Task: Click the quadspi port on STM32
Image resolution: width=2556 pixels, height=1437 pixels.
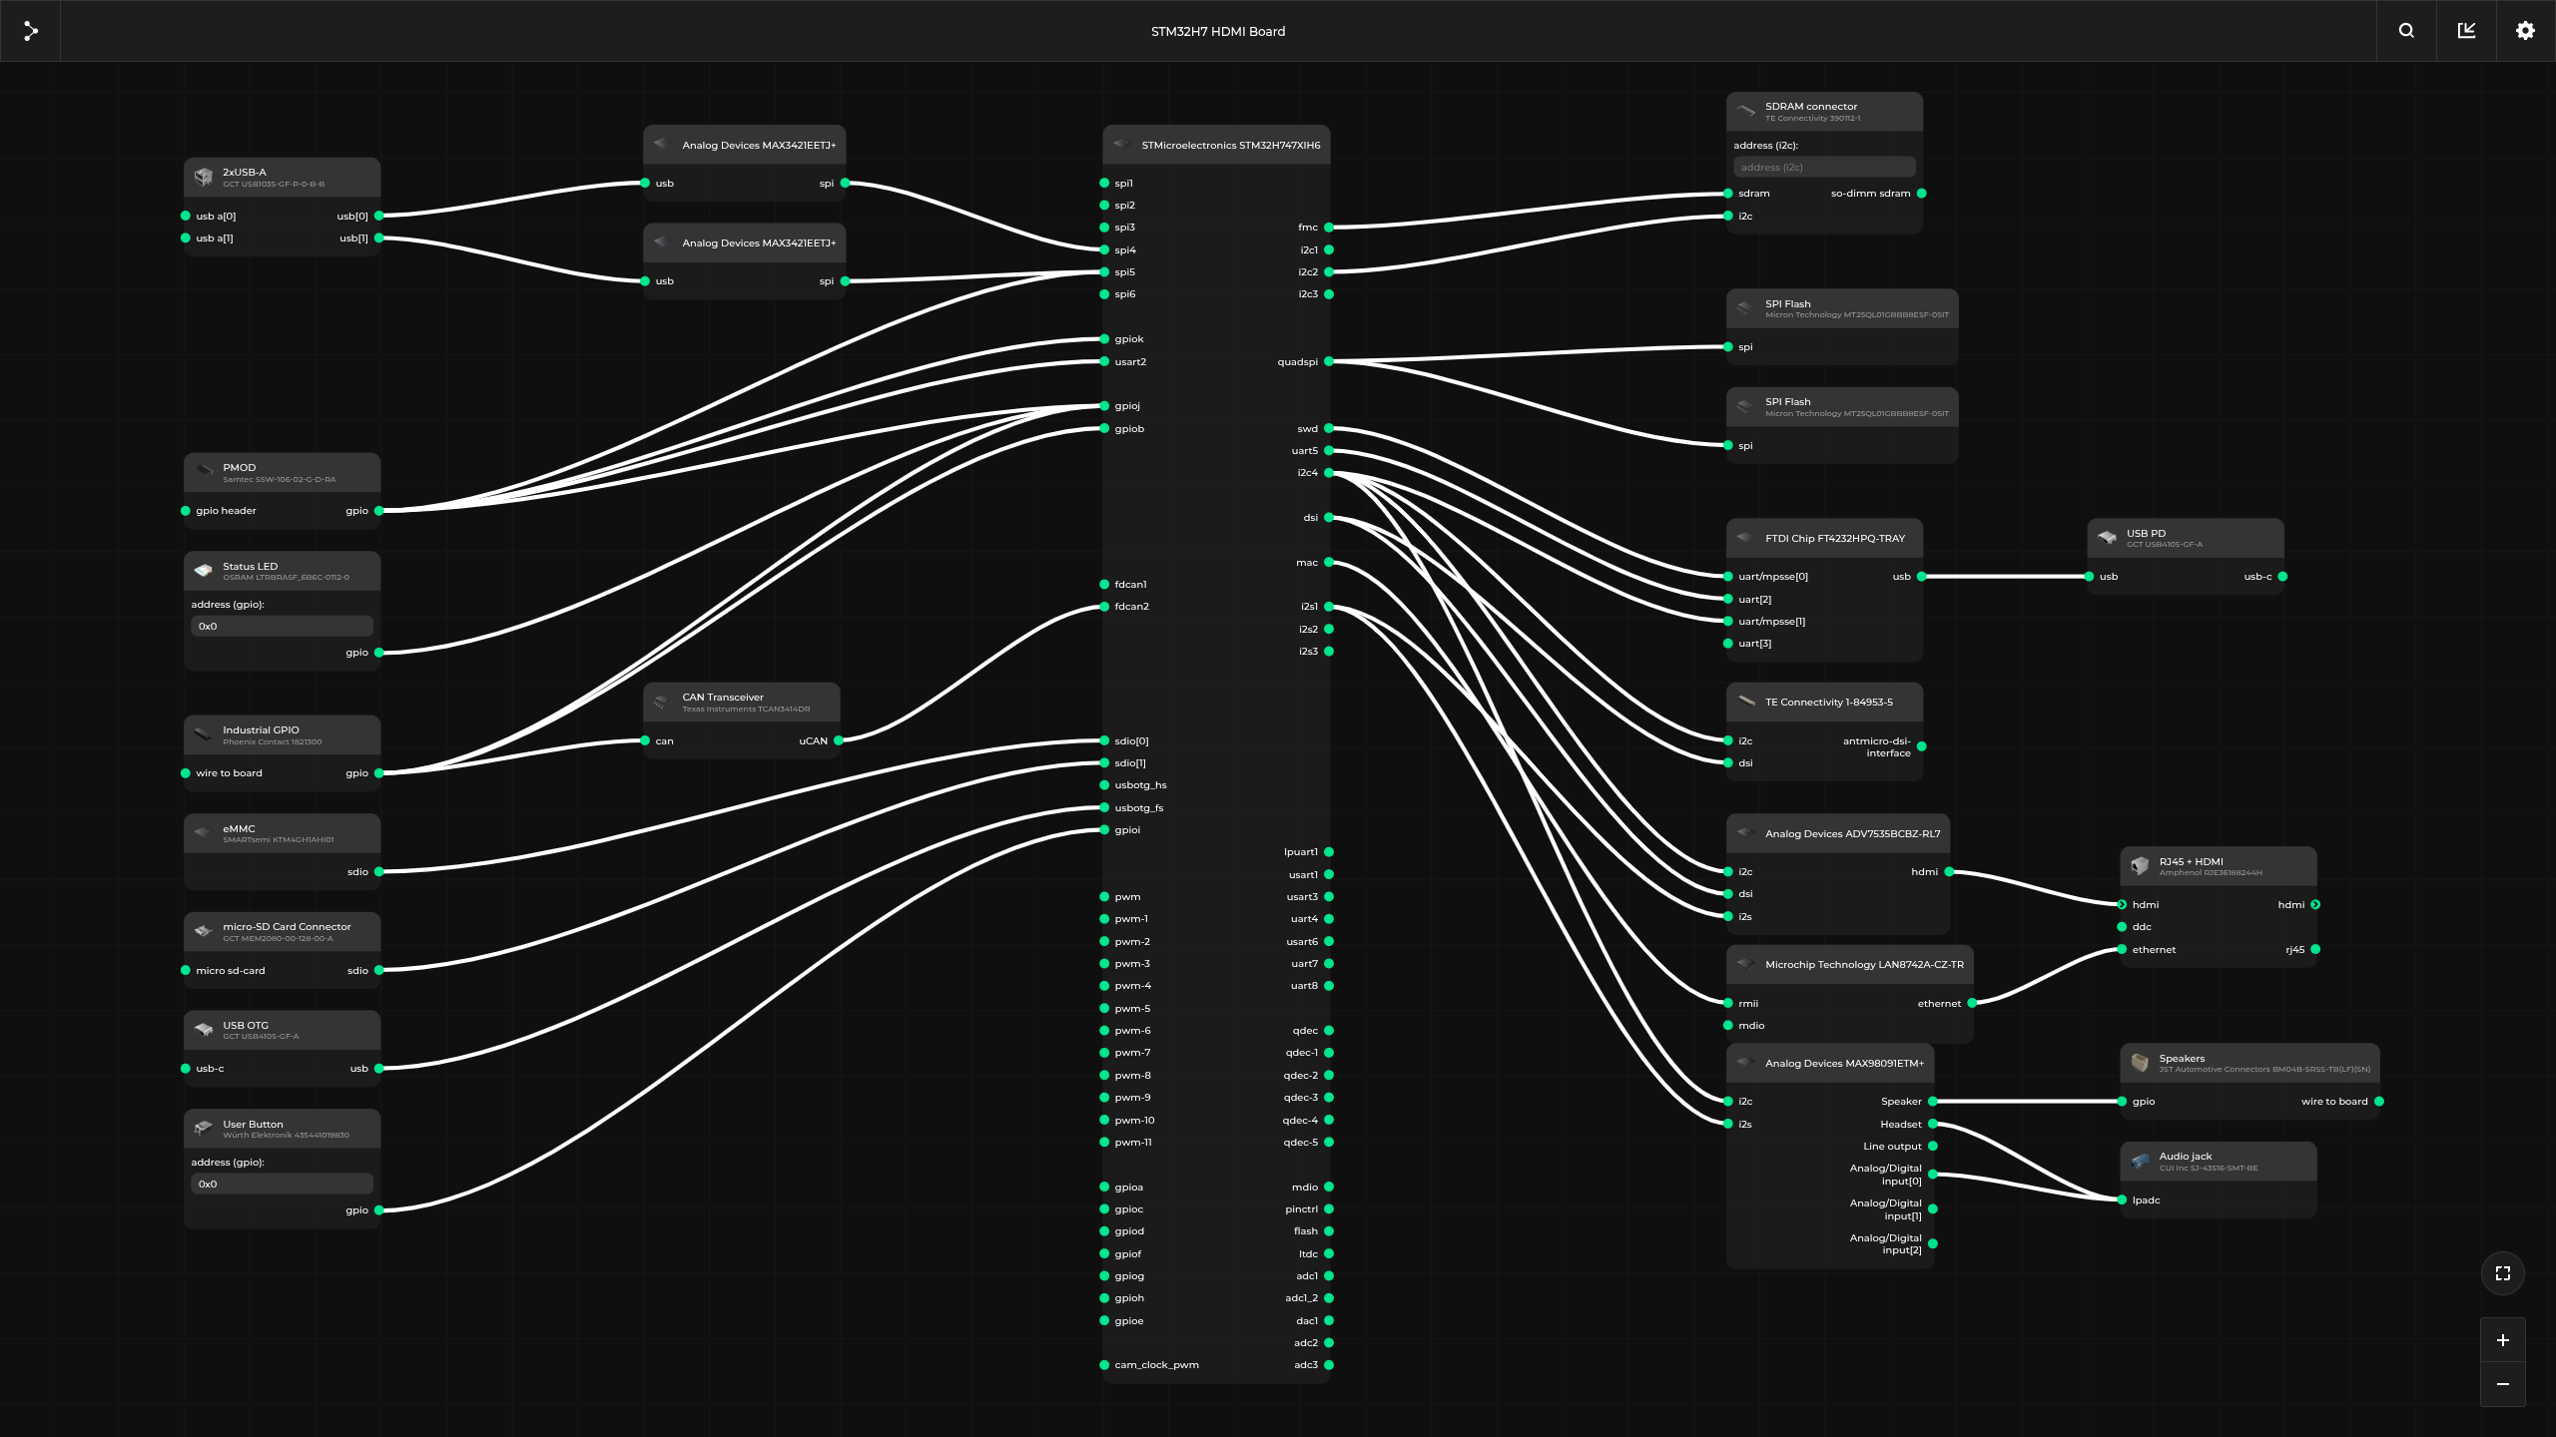Action: coord(1329,362)
